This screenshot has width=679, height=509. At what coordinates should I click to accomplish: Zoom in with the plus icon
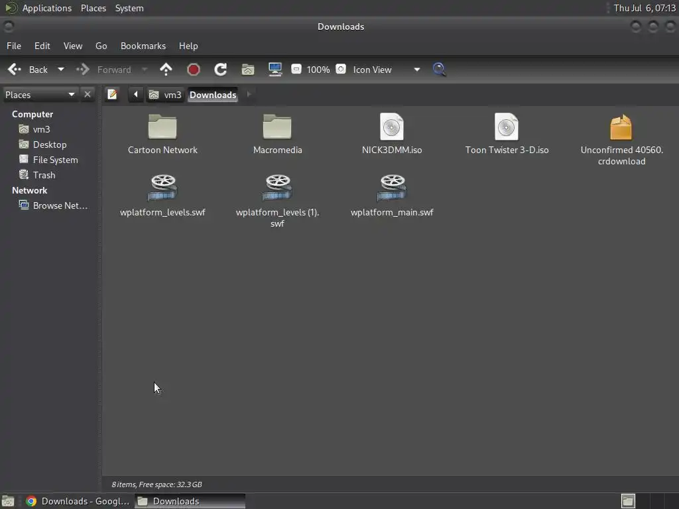341,69
